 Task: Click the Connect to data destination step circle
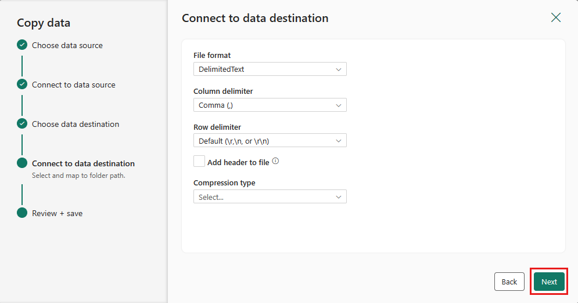[22, 163]
